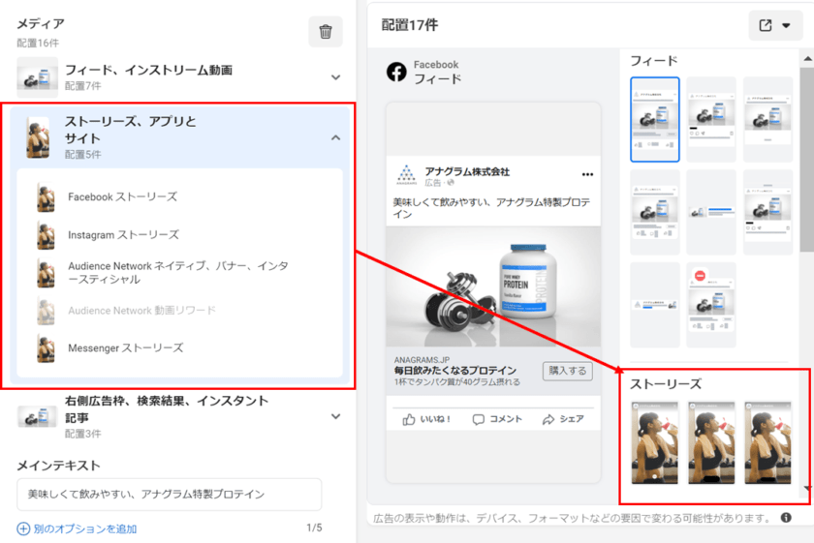Viewport: 814px width, 543px height.
Task: Expand 右側広告枠、検索結果 group chevron
Action: tap(336, 416)
